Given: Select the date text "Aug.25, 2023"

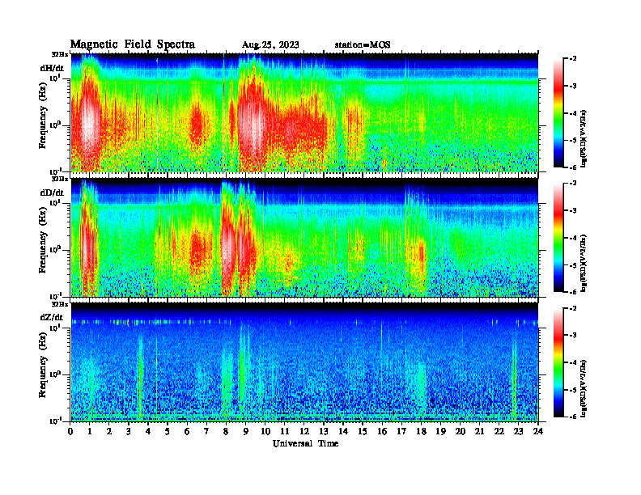Looking at the screenshot, I should [x=270, y=45].
